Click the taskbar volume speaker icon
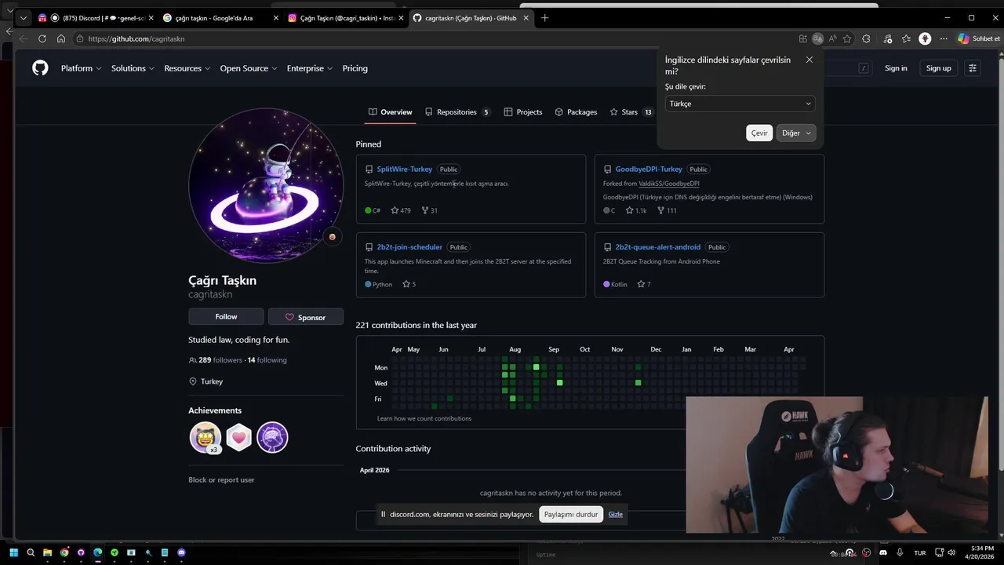 coord(951,552)
